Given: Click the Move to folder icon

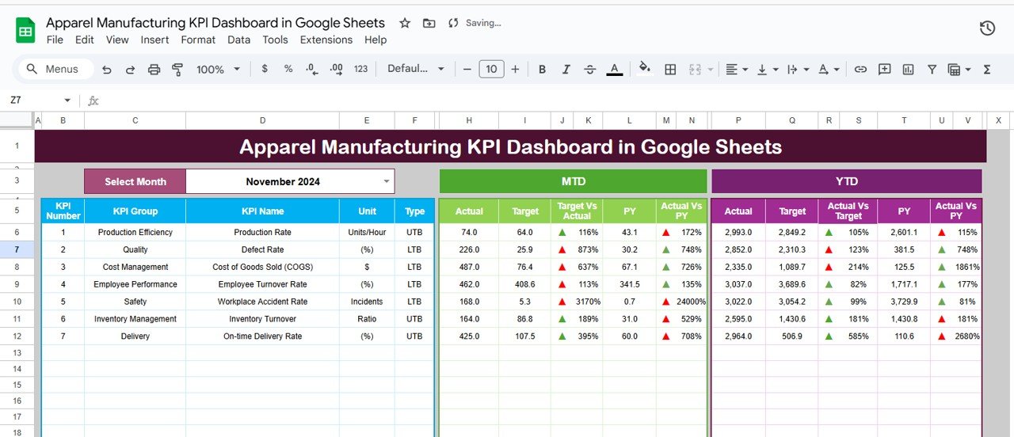Looking at the screenshot, I should tap(429, 23).
